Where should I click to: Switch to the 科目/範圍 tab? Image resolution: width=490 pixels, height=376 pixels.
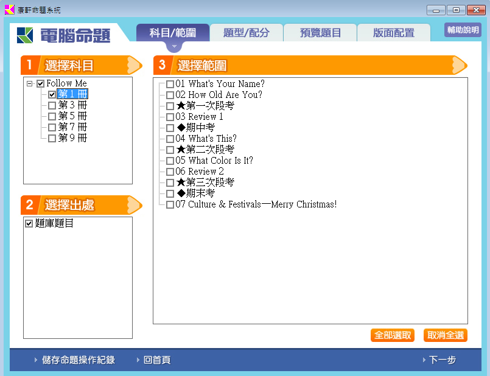point(173,32)
